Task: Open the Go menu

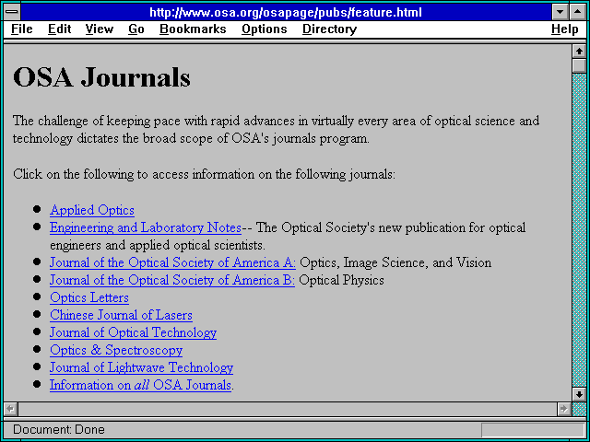Action: (136, 29)
